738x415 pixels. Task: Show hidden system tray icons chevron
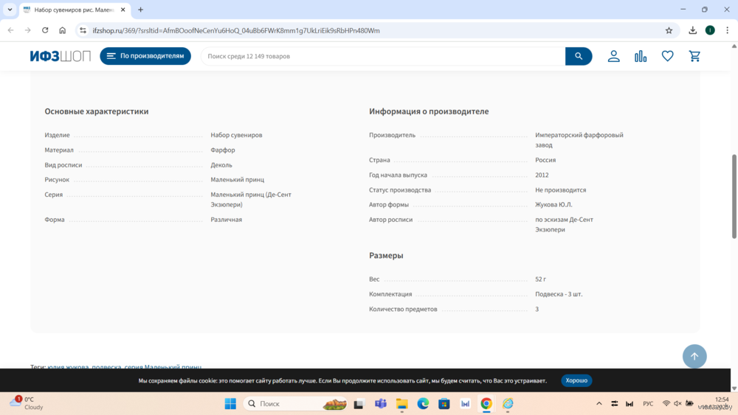point(599,404)
